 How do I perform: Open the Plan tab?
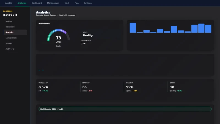click(x=77, y=3)
